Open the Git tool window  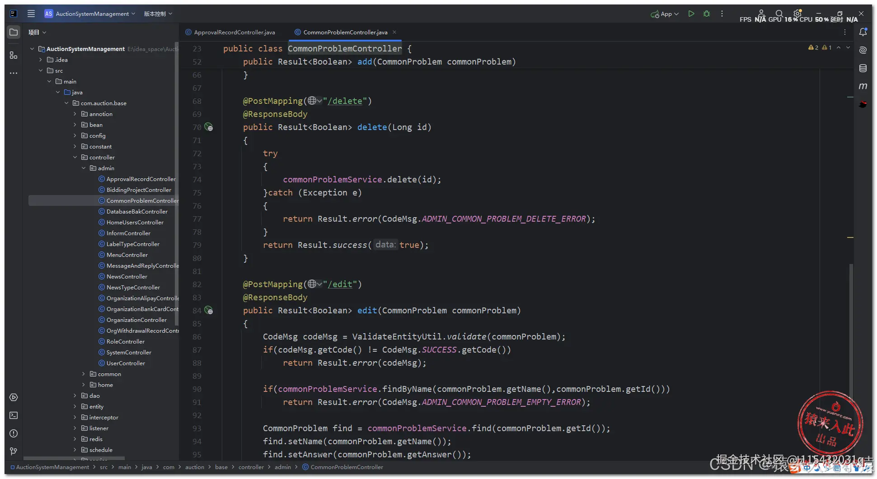coord(14,451)
